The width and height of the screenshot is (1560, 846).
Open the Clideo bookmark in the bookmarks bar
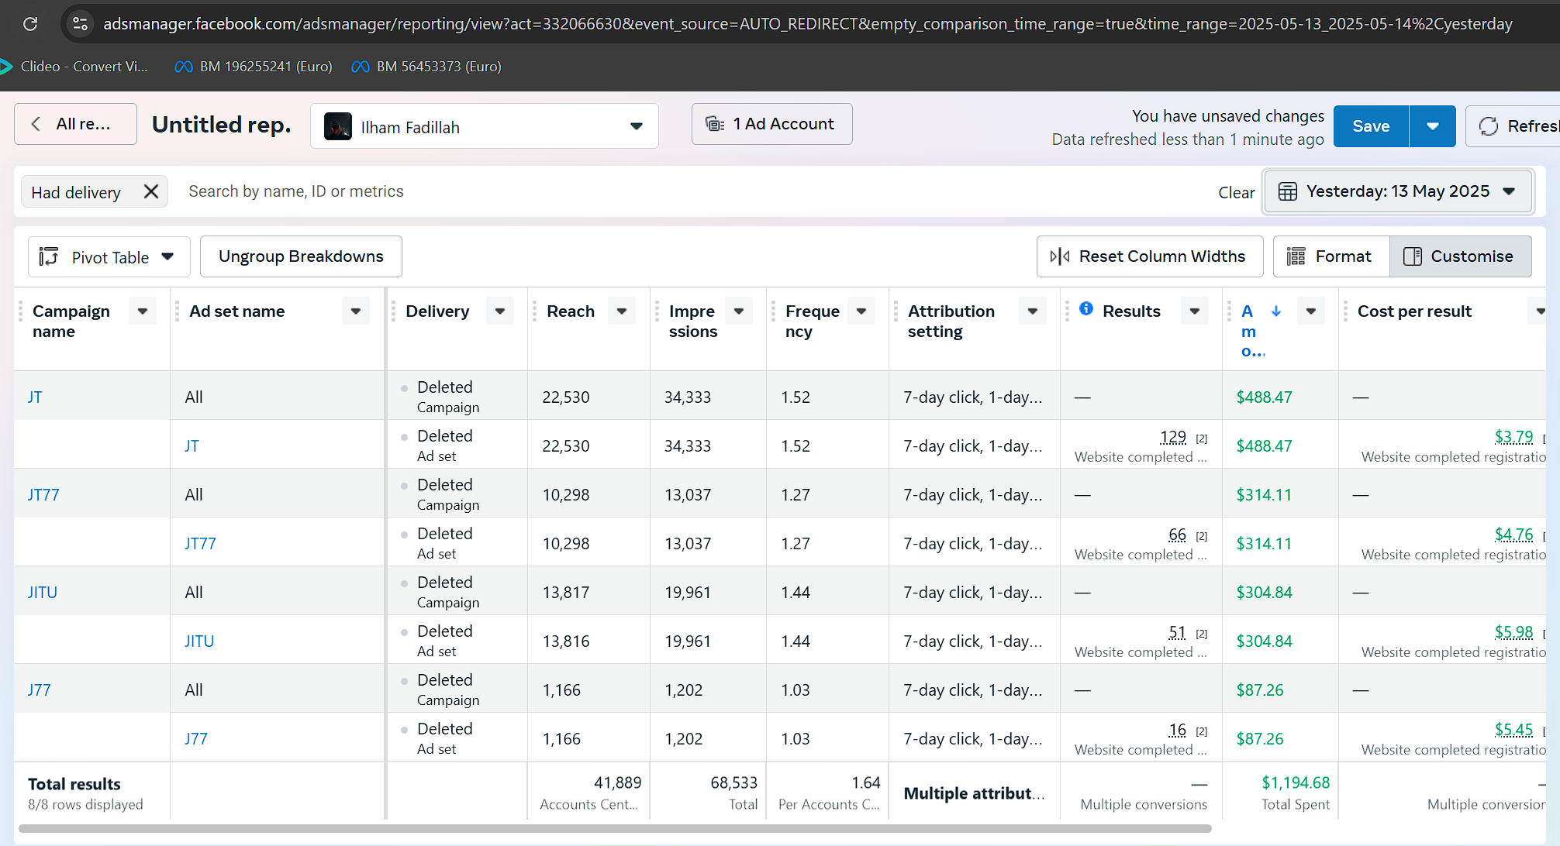(75, 67)
